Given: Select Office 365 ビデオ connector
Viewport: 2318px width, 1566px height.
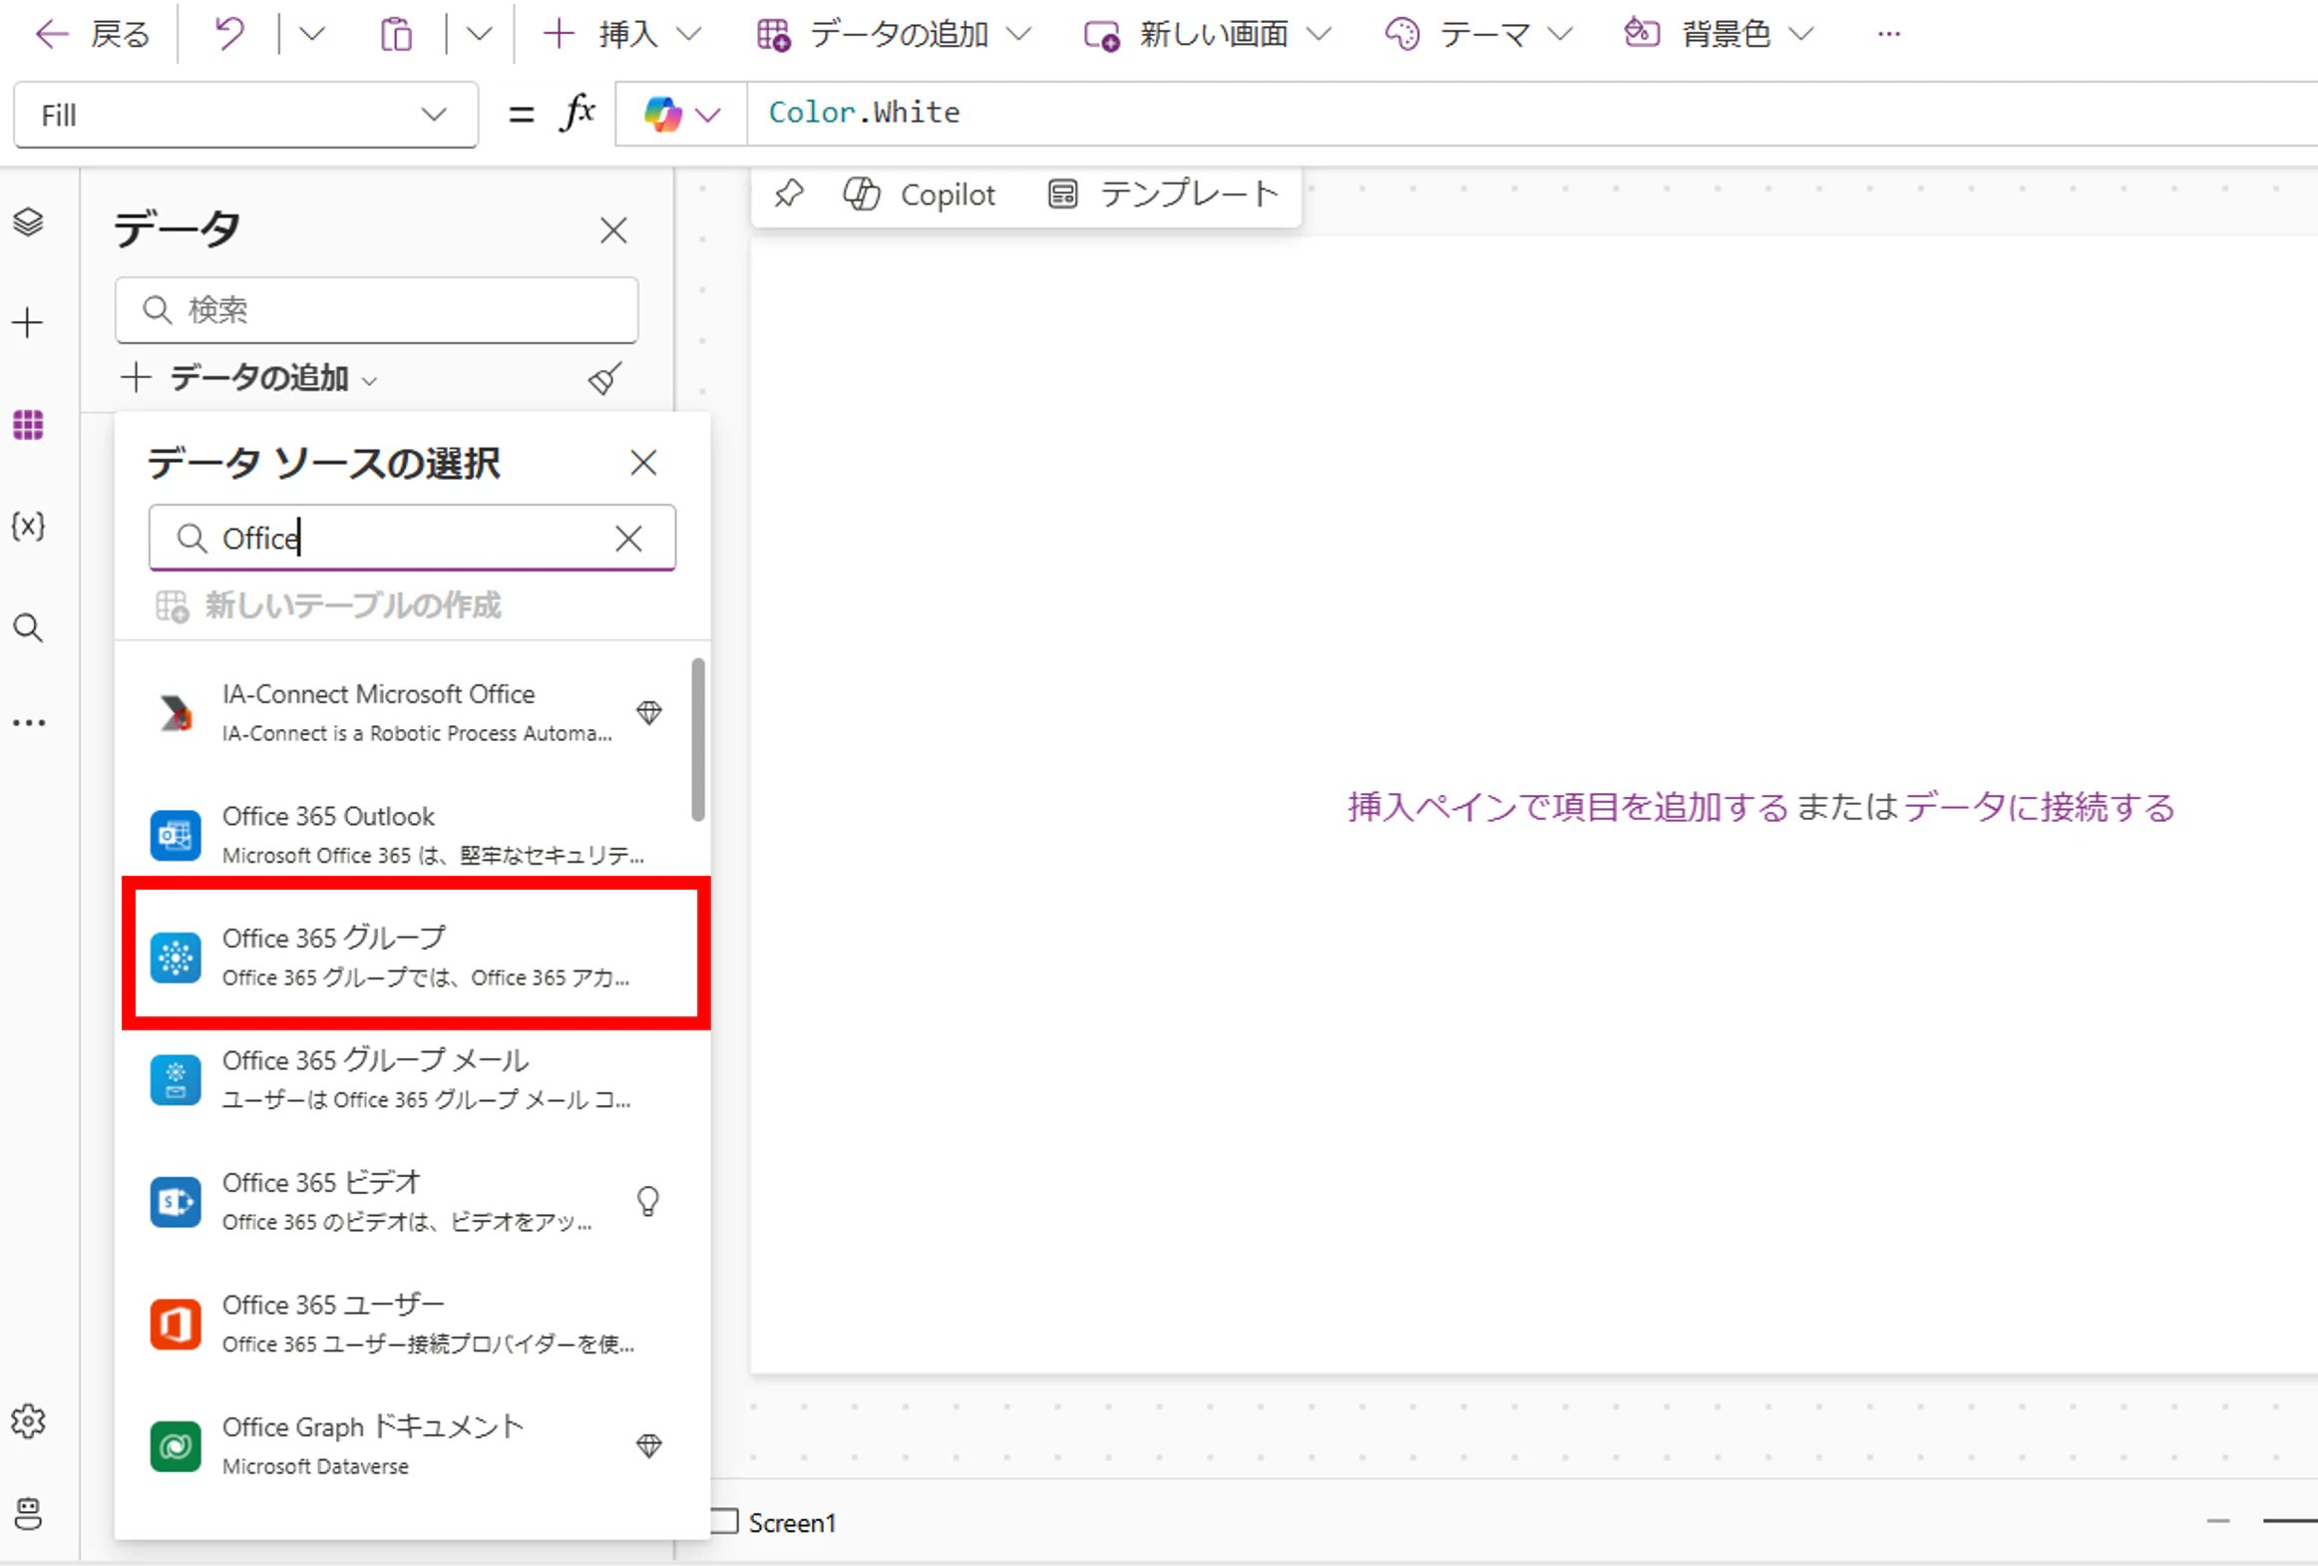Looking at the screenshot, I should 413,1202.
